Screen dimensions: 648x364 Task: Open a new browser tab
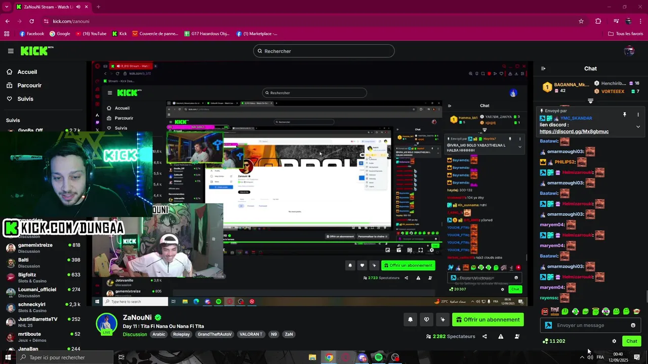pyautogui.click(x=98, y=7)
